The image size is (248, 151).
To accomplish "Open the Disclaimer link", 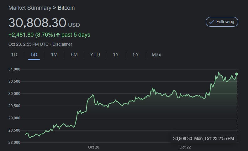I will click(x=62, y=44).
